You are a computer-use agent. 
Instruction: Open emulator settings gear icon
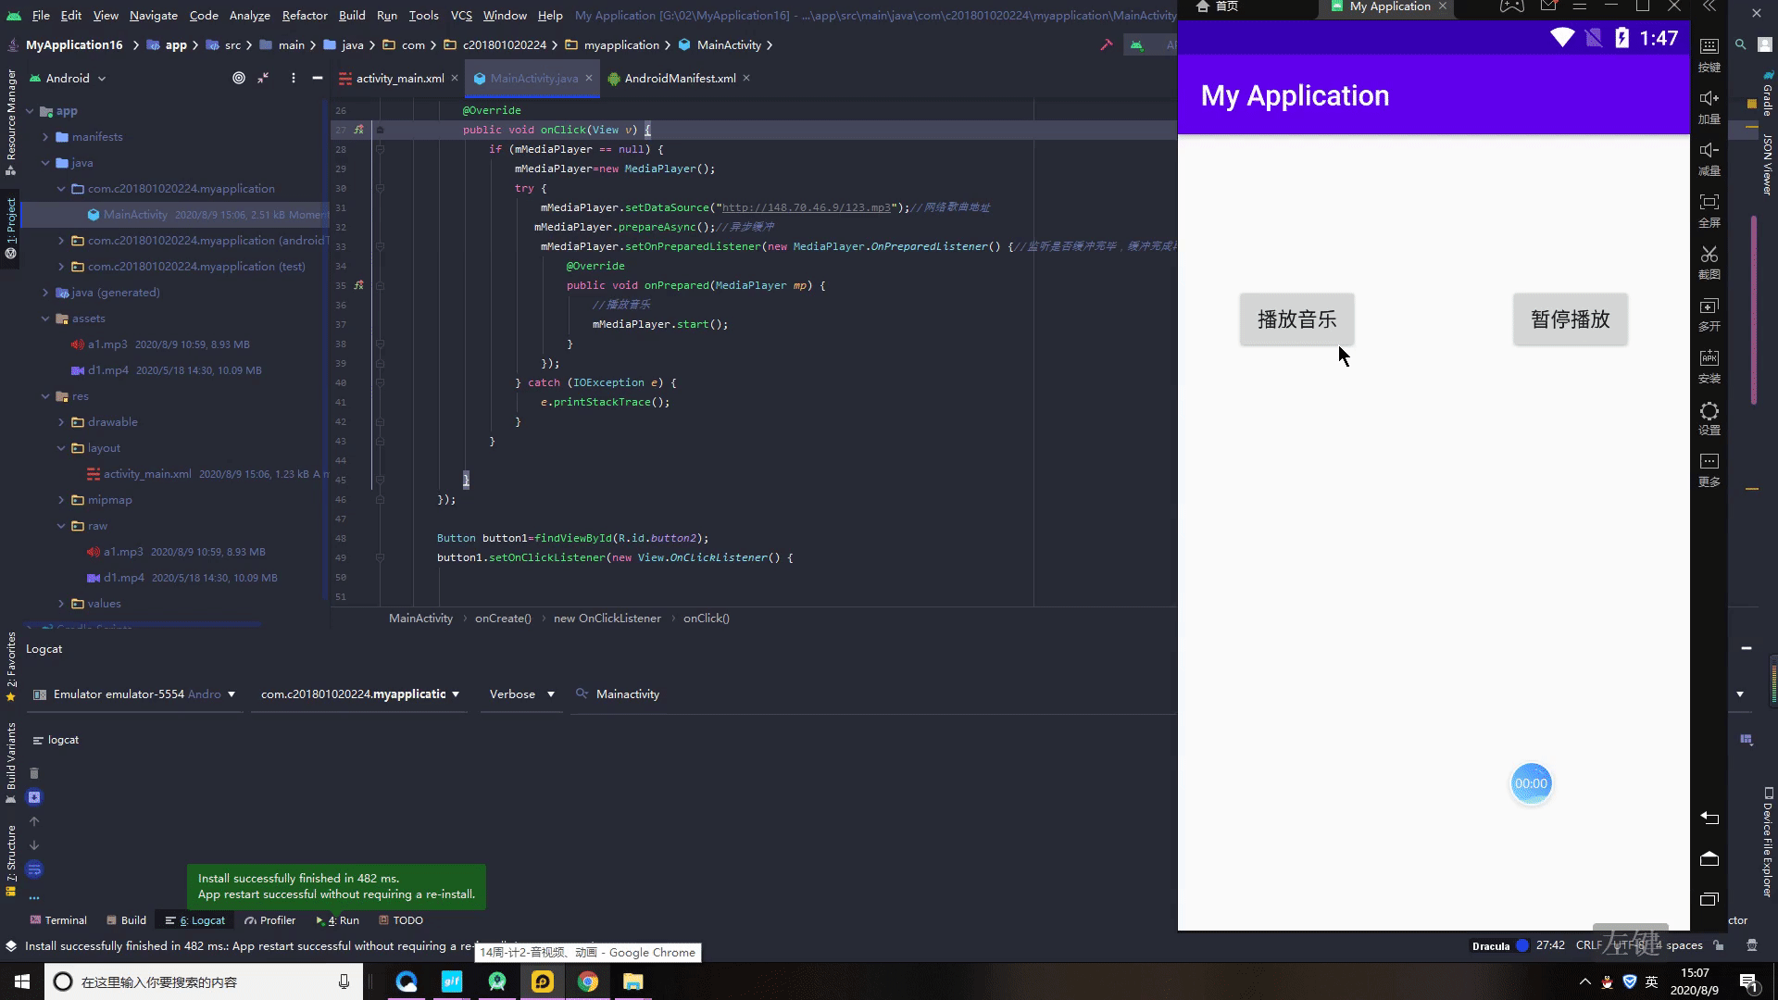pos(1709,411)
